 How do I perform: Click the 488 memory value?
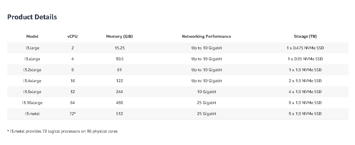(x=119, y=103)
